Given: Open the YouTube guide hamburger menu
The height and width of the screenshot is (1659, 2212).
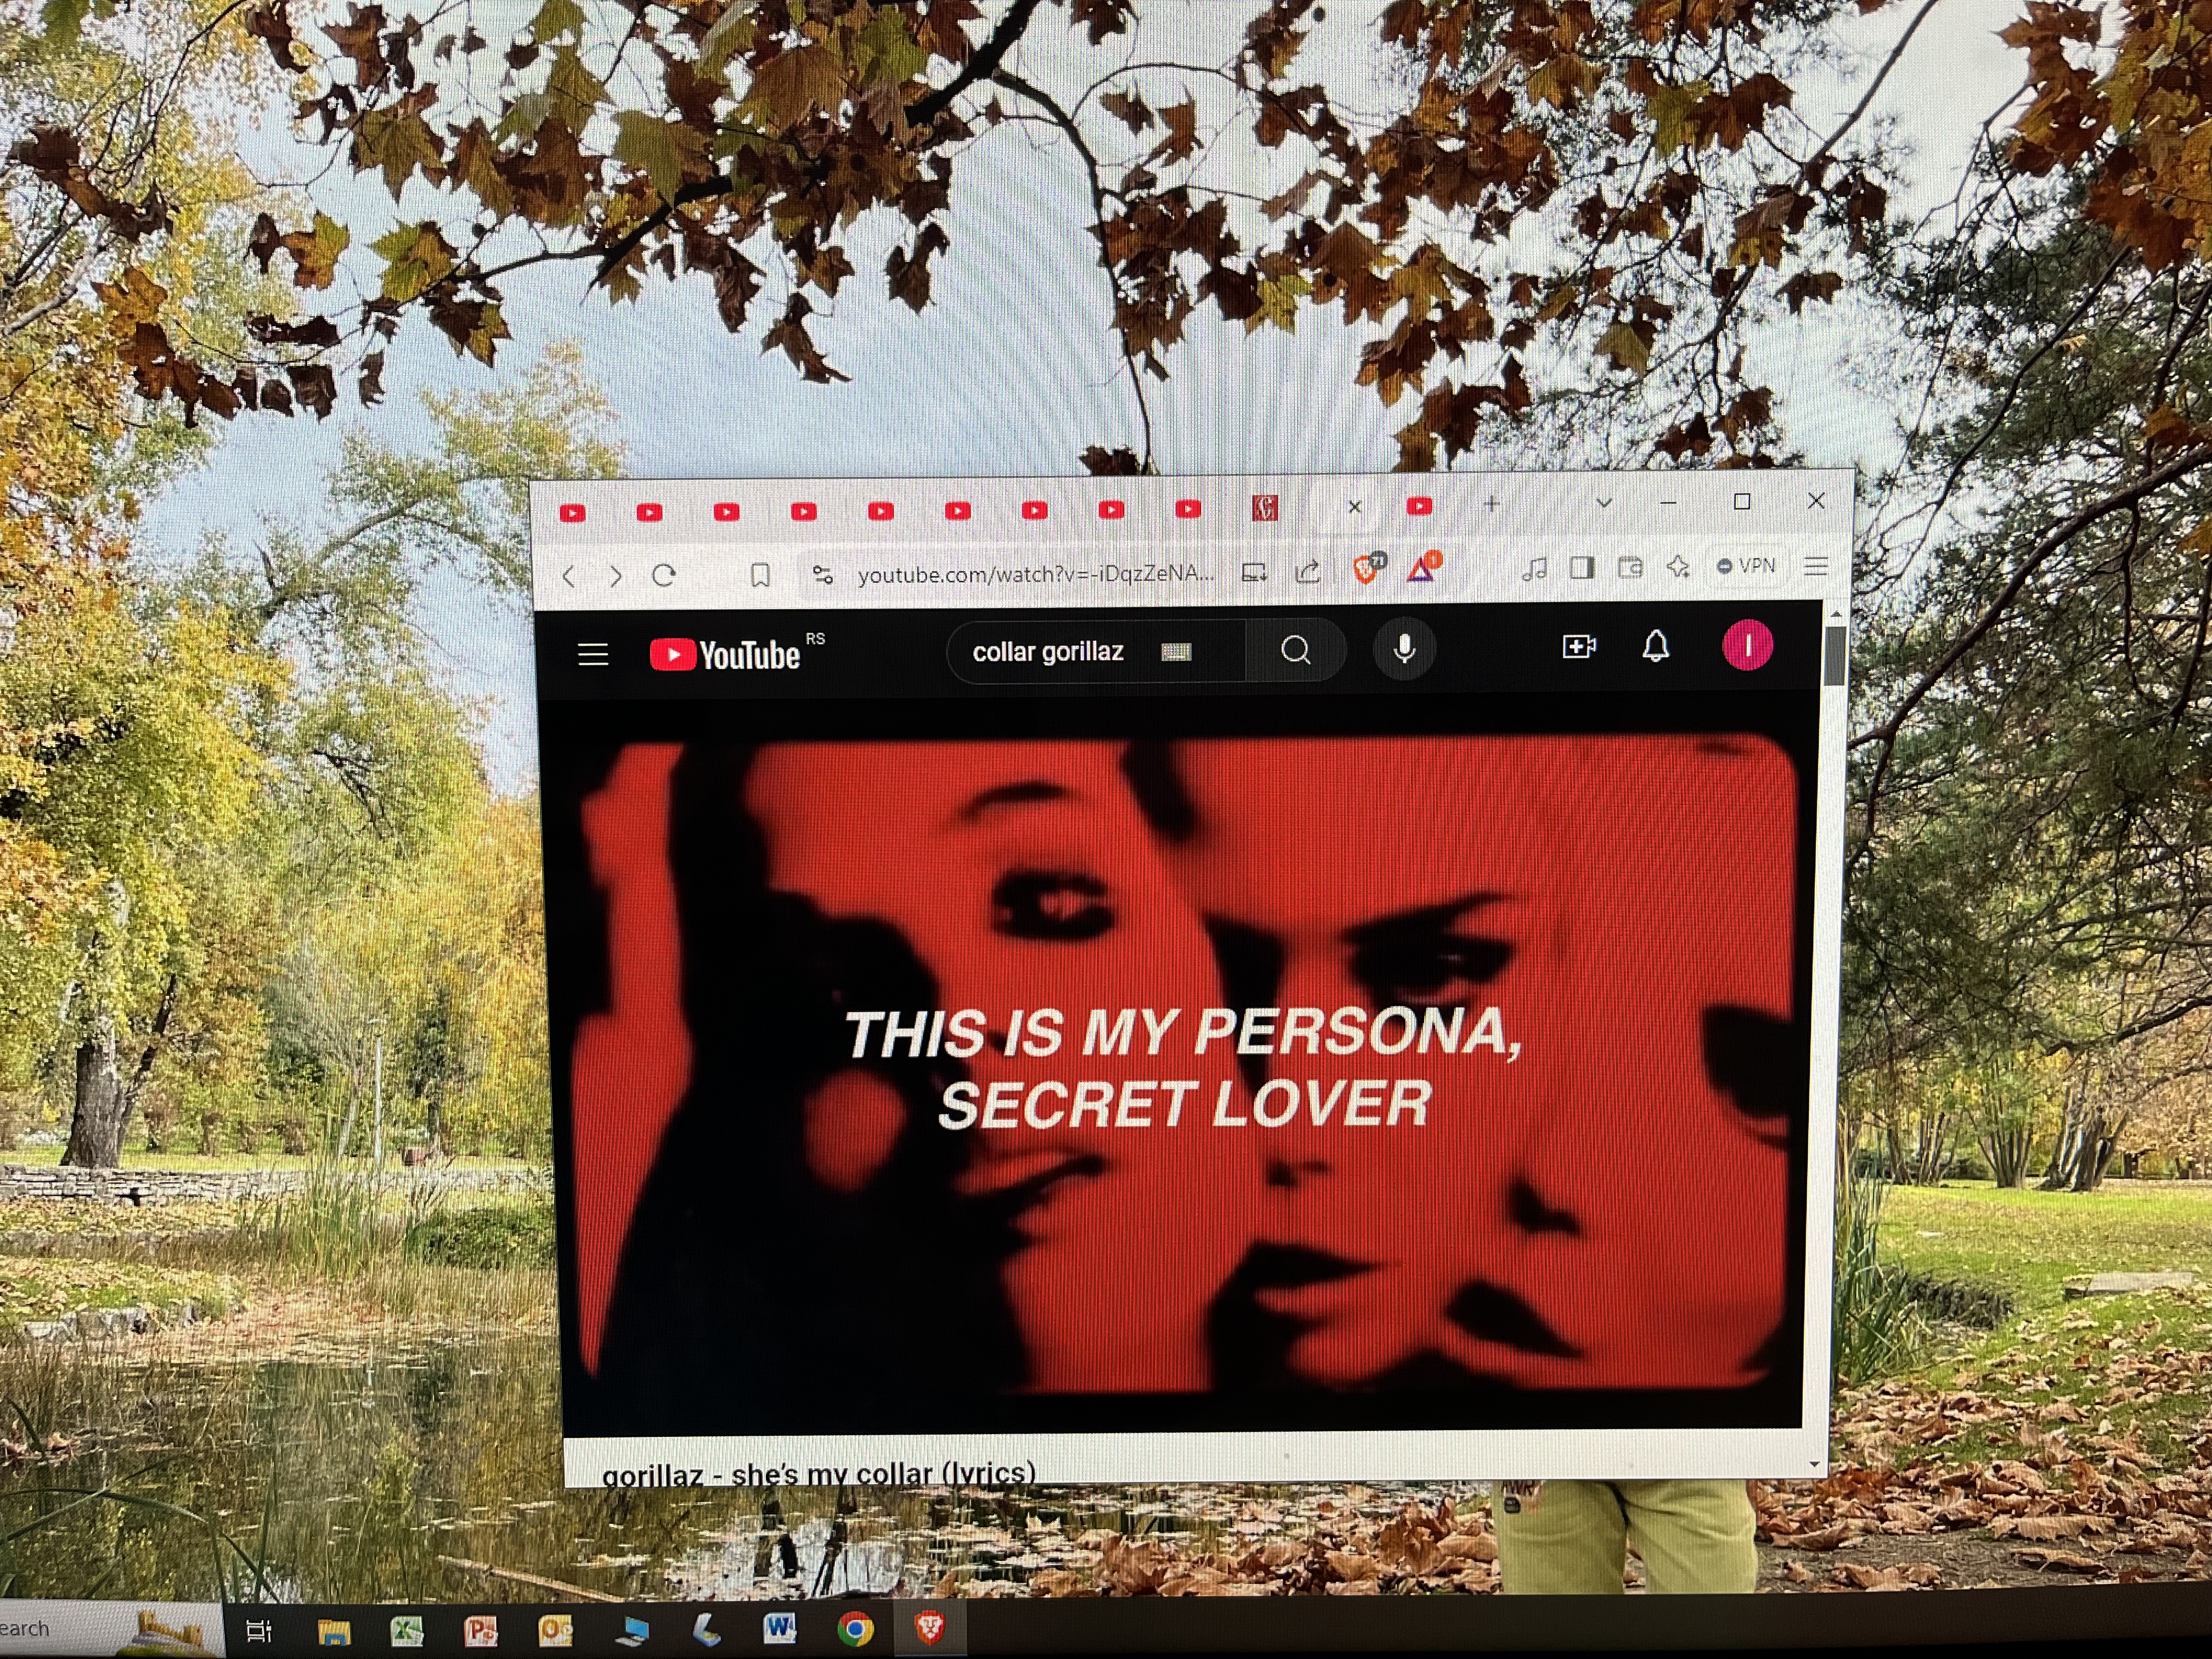Looking at the screenshot, I should pyautogui.click(x=593, y=655).
